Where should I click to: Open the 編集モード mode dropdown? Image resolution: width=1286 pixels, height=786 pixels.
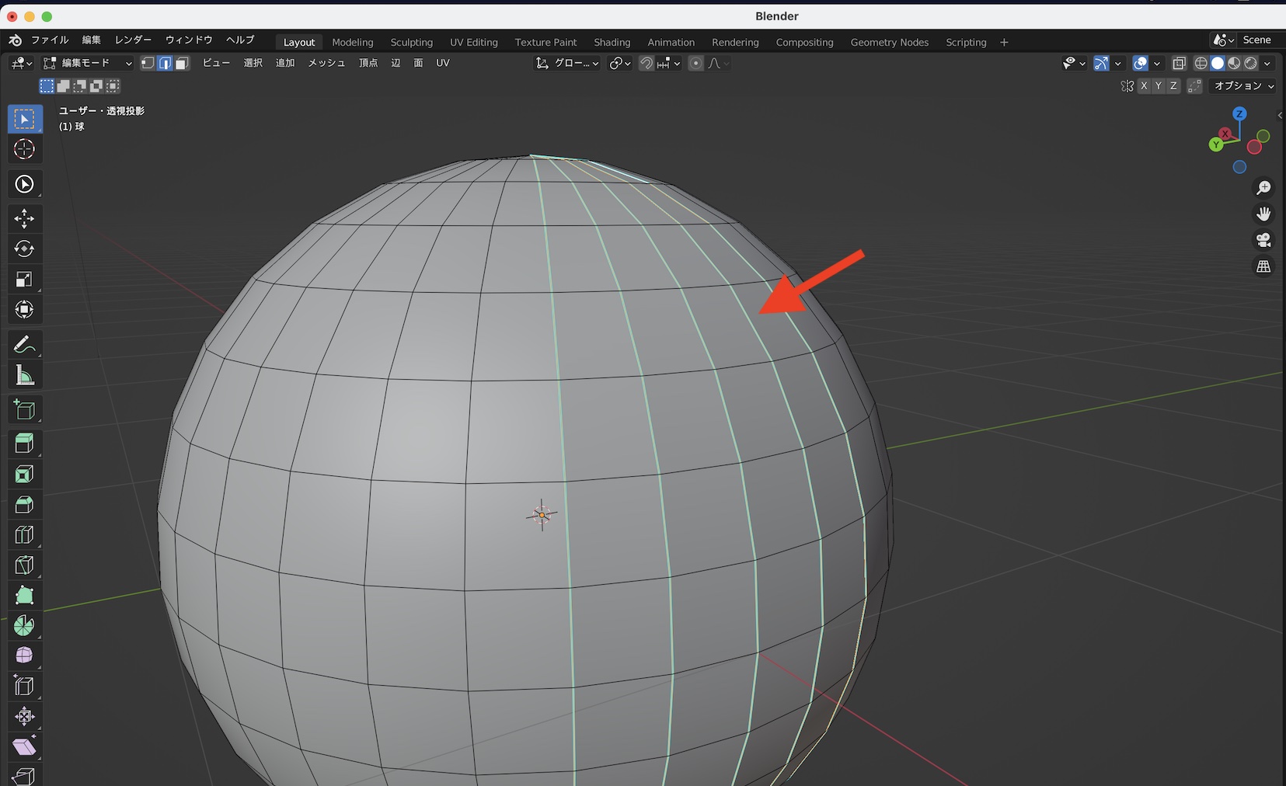tap(88, 64)
